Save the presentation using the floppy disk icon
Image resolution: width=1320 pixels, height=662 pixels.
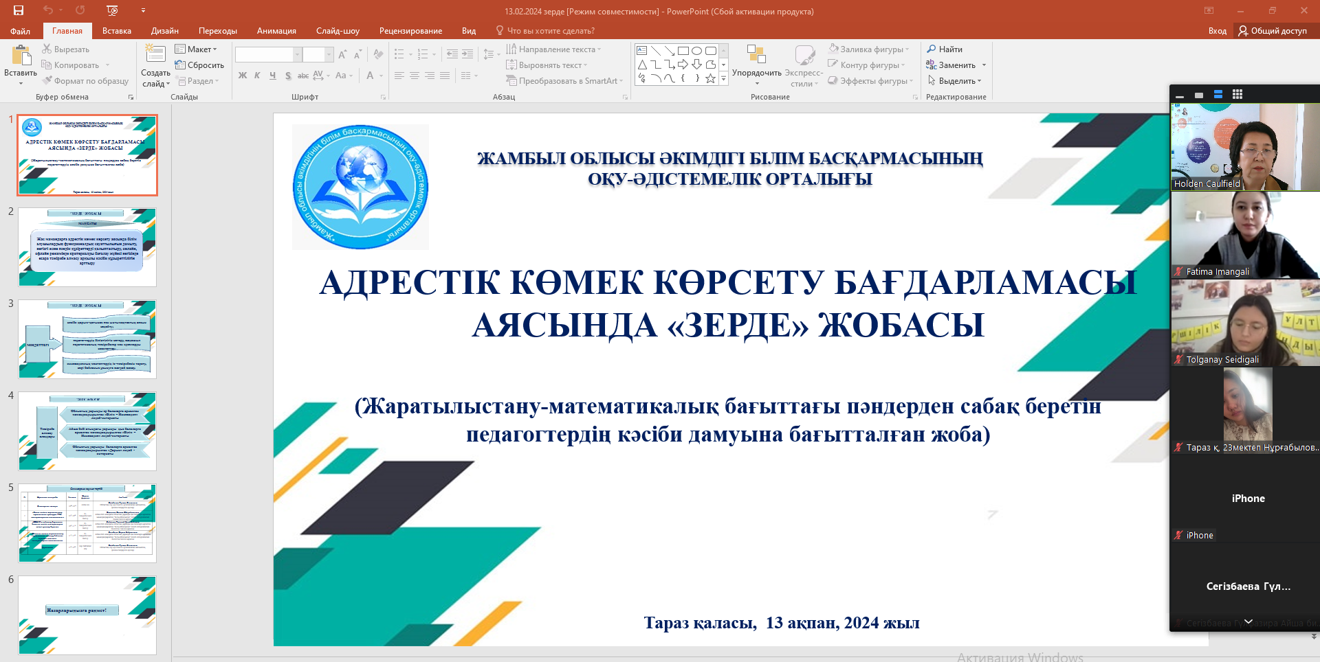pyautogui.click(x=19, y=10)
